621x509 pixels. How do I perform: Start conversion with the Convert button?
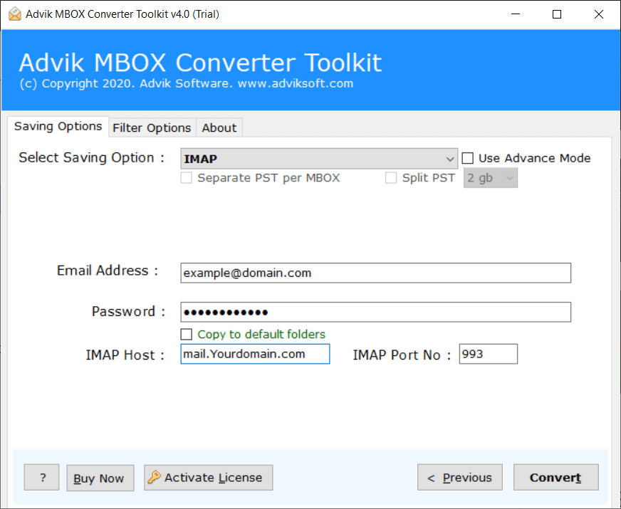pyautogui.click(x=555, y=478)
